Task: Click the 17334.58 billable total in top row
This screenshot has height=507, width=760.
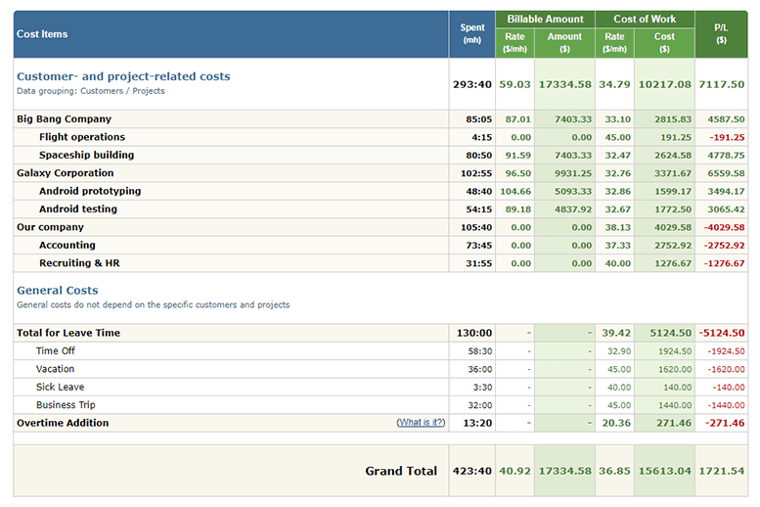Action: point(565,84)
